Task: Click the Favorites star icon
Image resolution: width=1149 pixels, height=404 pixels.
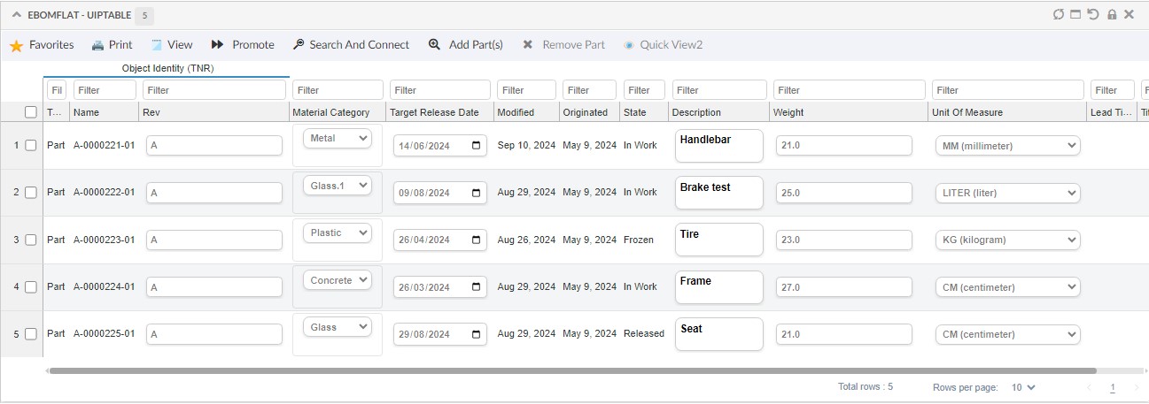Action: [x=16, y=45]
